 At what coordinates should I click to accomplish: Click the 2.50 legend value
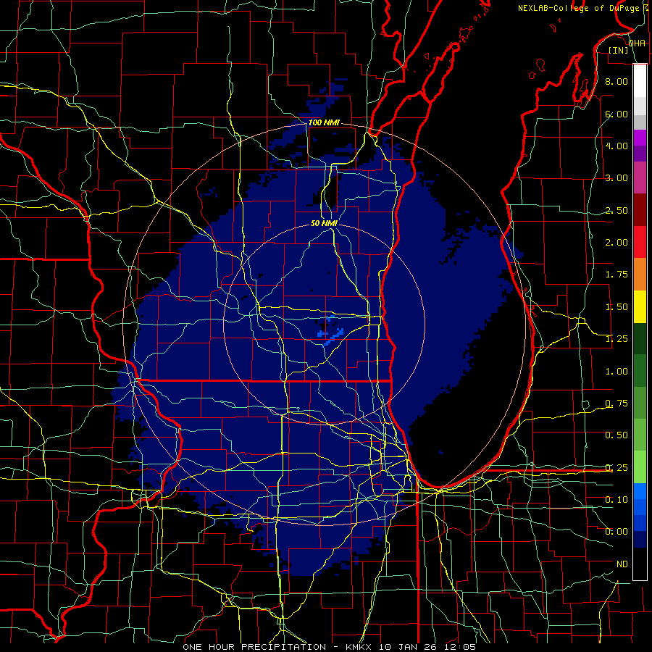click(x=617, y=210)
